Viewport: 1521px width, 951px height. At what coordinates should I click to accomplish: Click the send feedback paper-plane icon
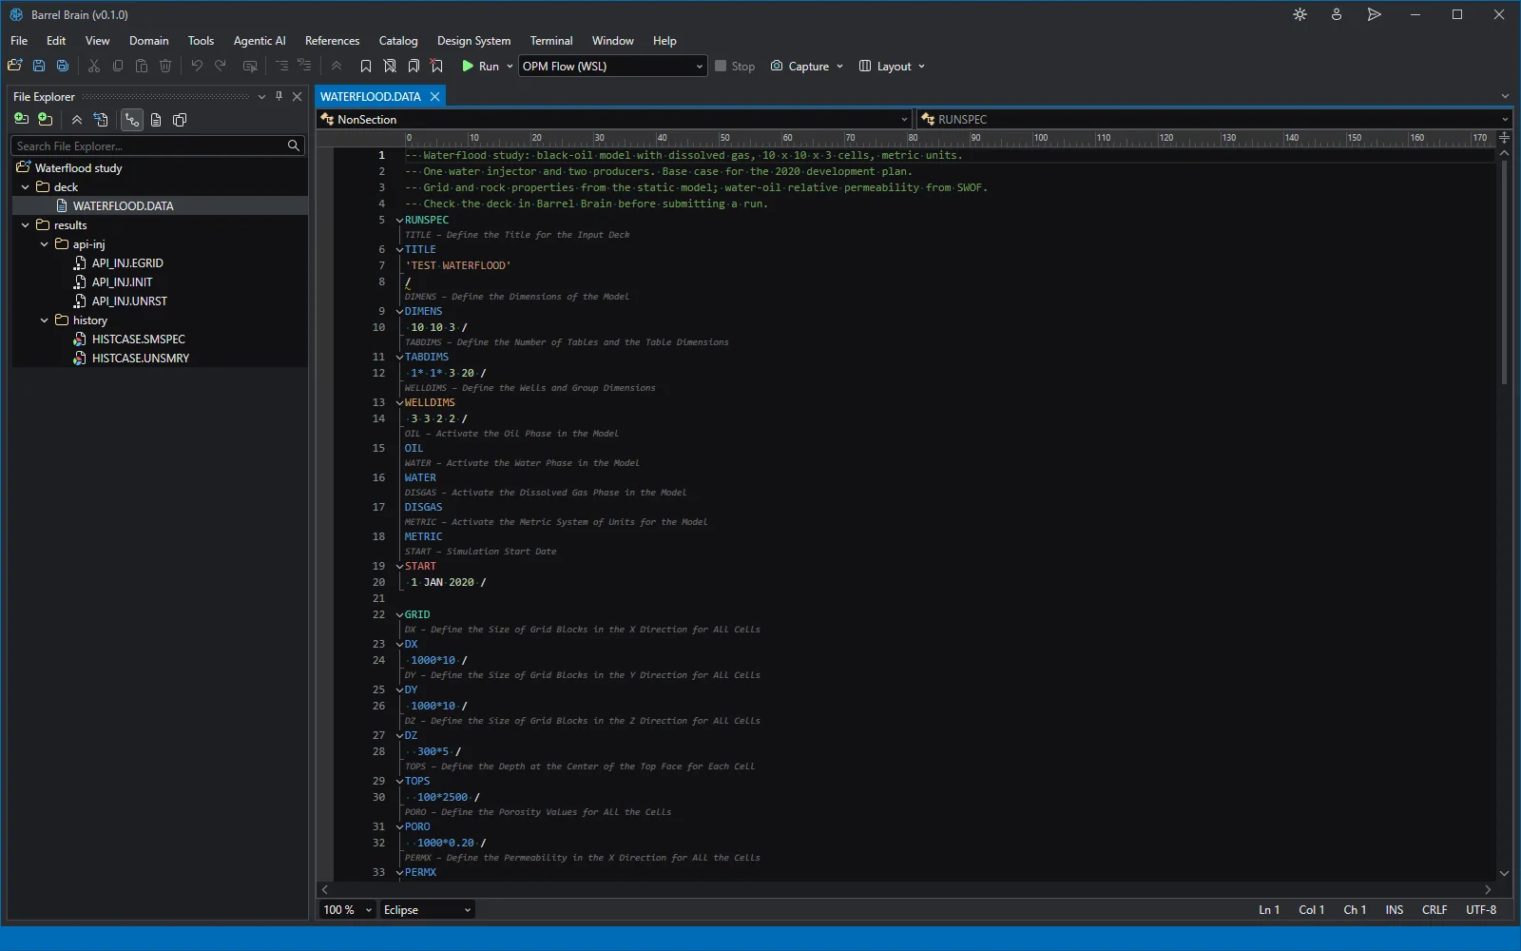tap(1375, 14)
